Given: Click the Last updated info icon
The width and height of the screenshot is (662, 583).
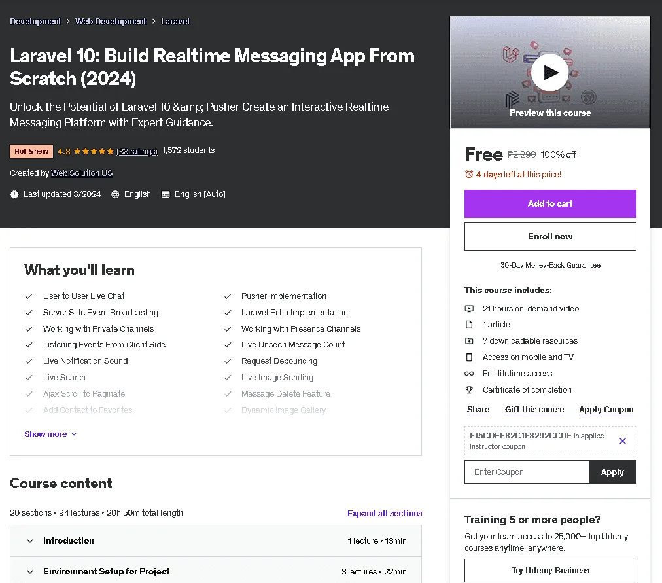Looking at the screenshot, I should coord(14,194).
